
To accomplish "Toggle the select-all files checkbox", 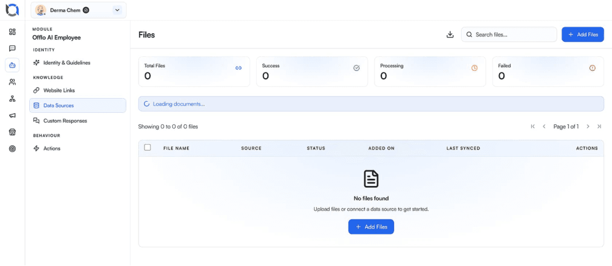I will point(148,148).
